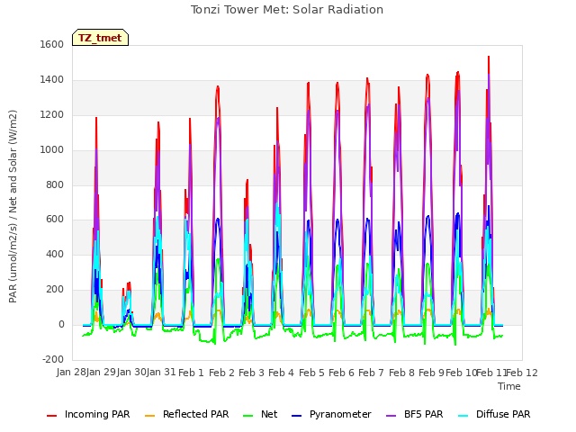
Task: Click the Feb 6 x-axis date label
Action: [x=341, y=373]
